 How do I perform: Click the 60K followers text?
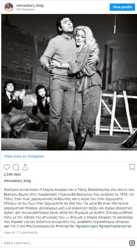(25, 10)
